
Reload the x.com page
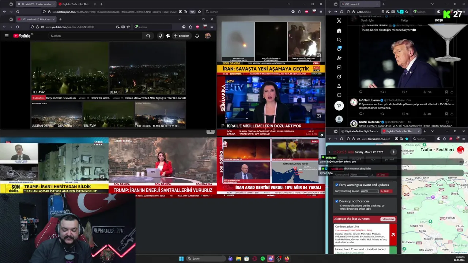point(341,12)
